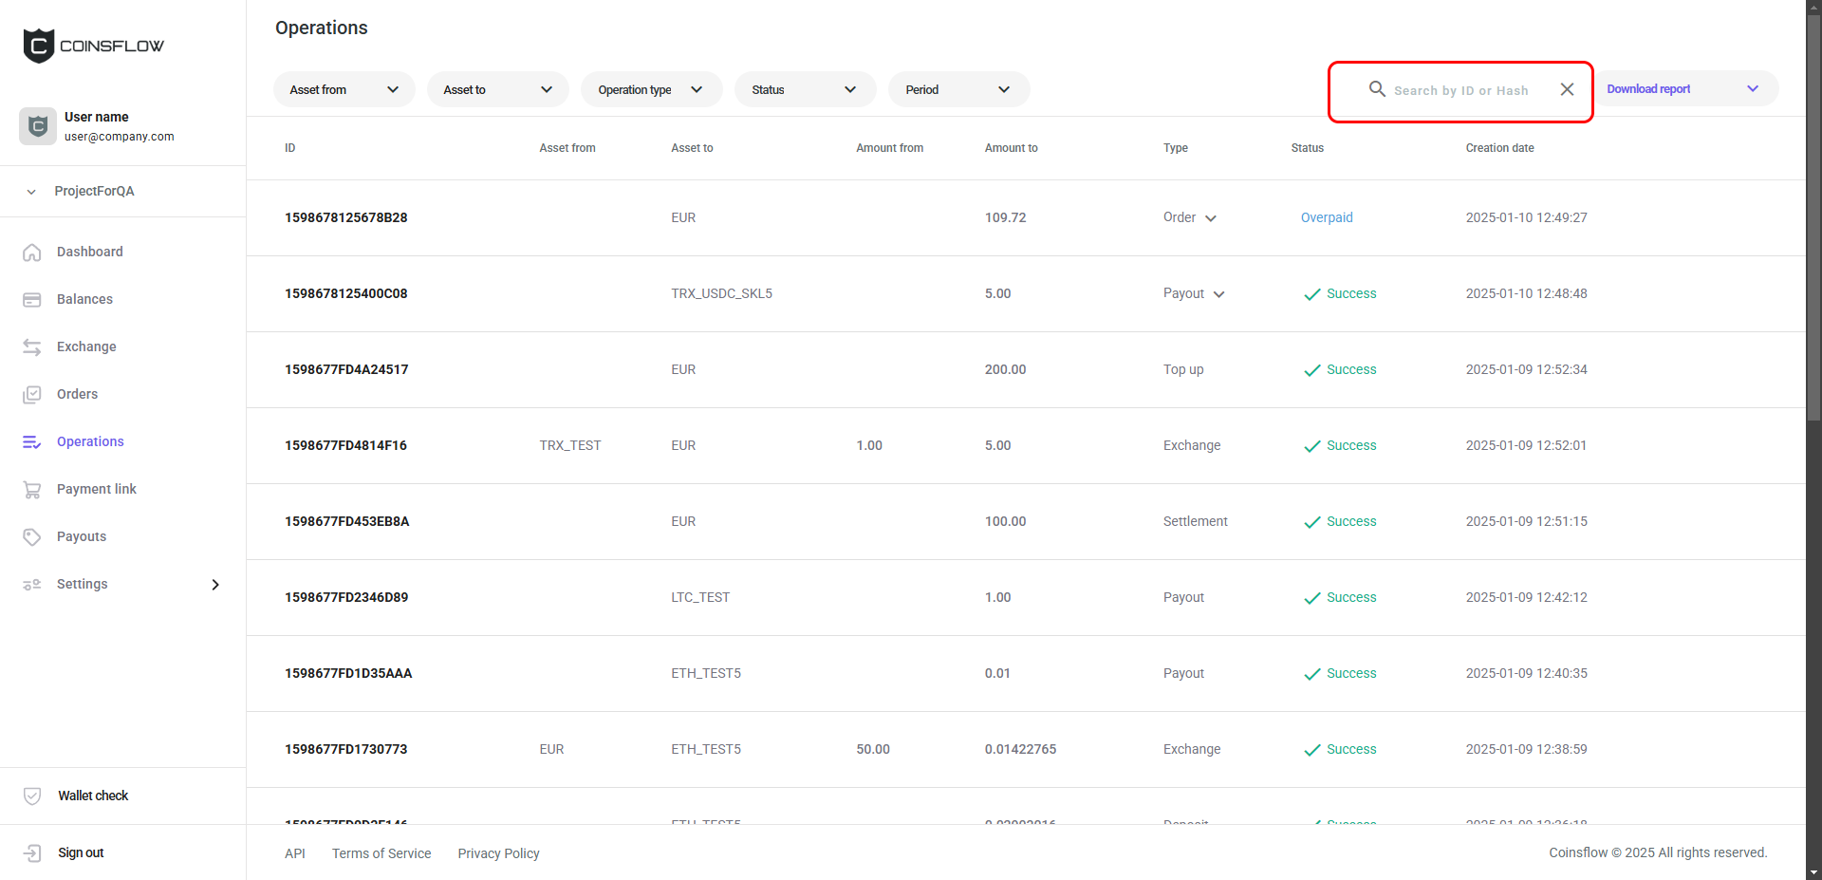Expand the Order row type chevron
This screenshot has width=1822, height=880.
point(1211,218)
